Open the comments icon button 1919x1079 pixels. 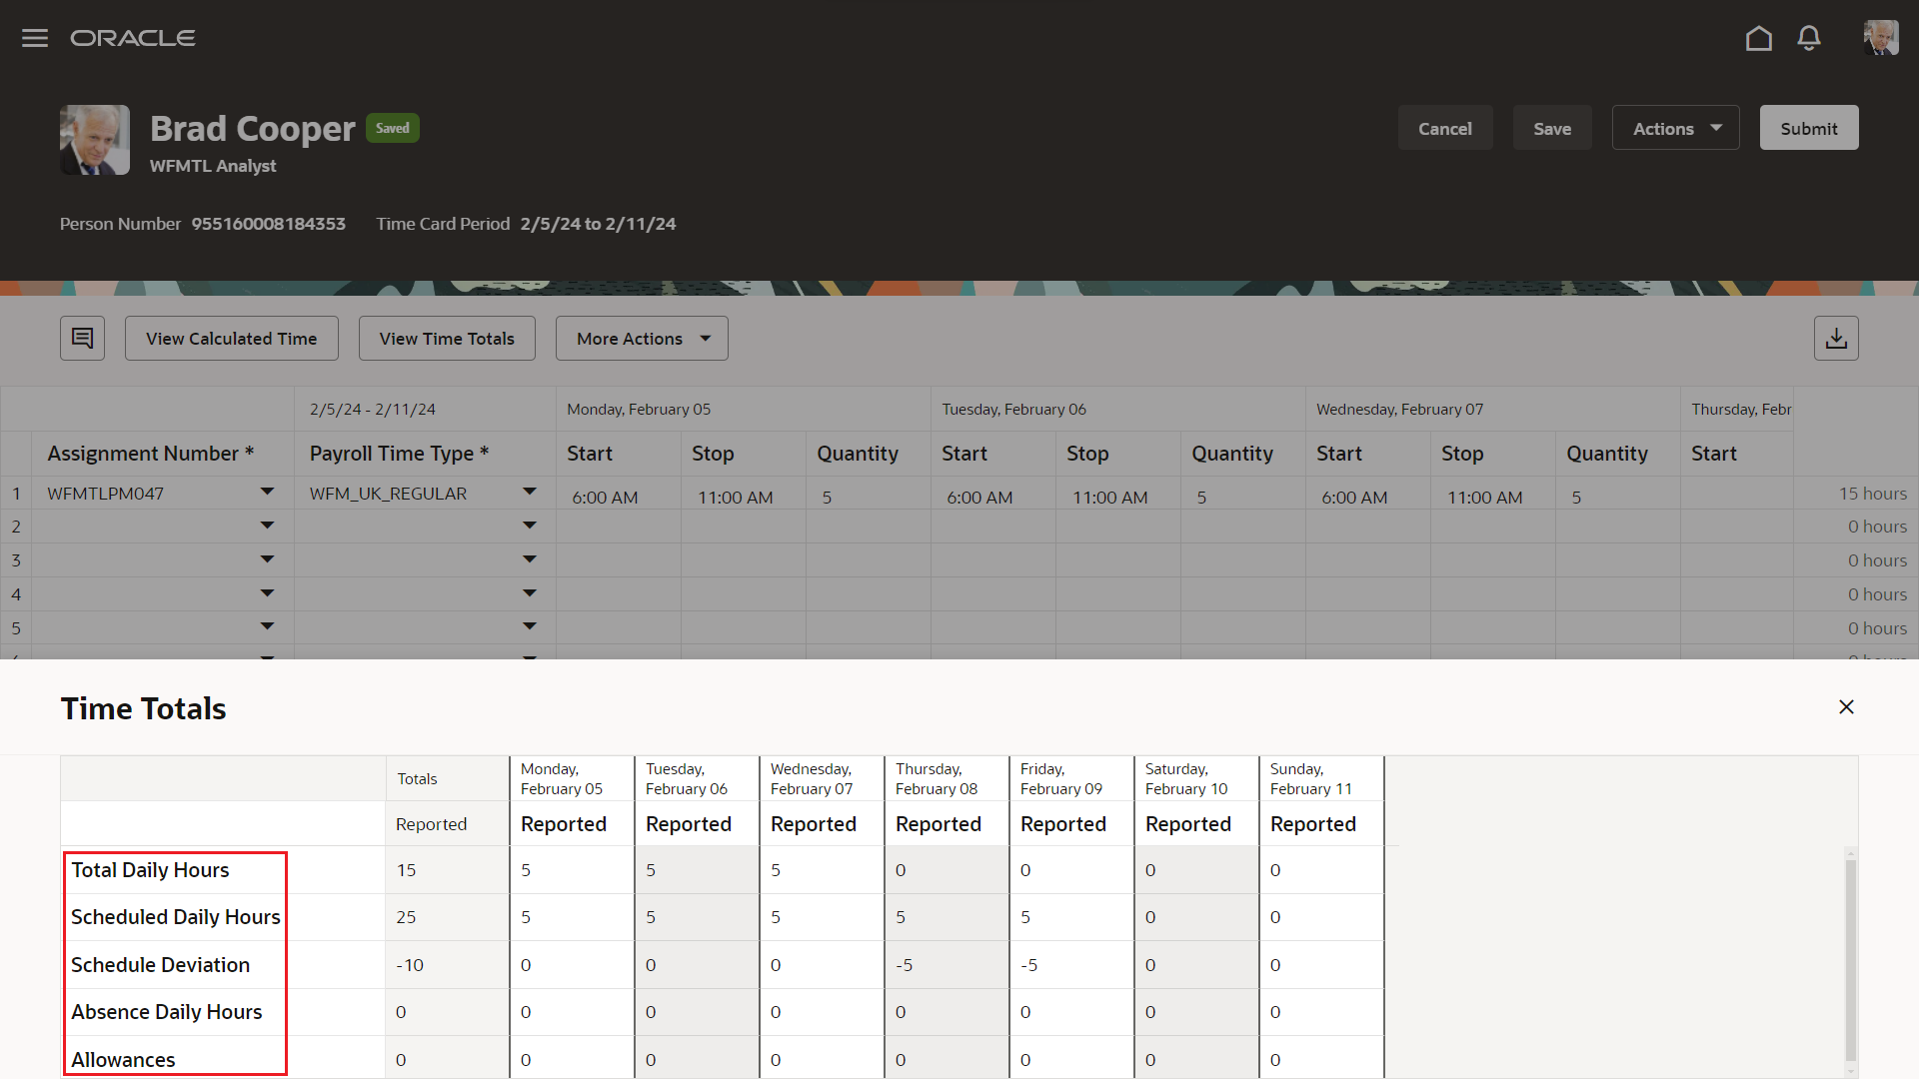click(82, 339)
